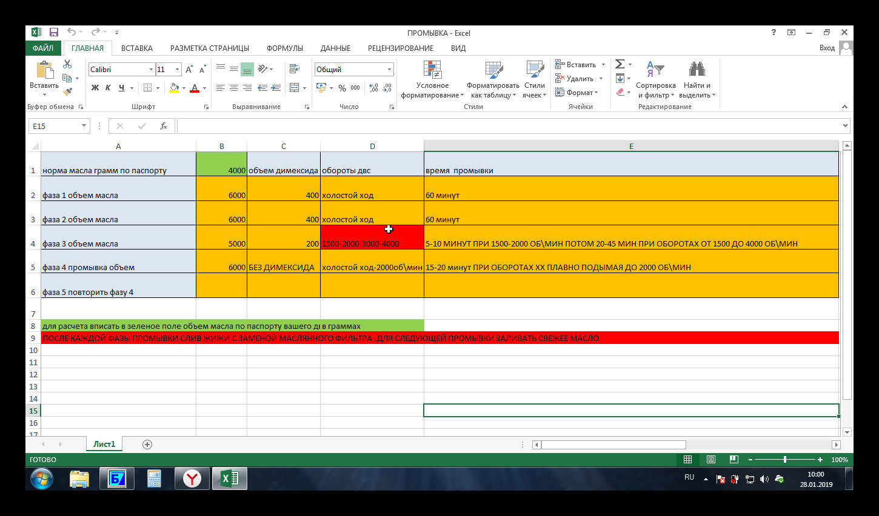Open the ФОРМУЛЫ ribbon tab
Viewport: 879px width, 516px height.
tap(284, 48)
